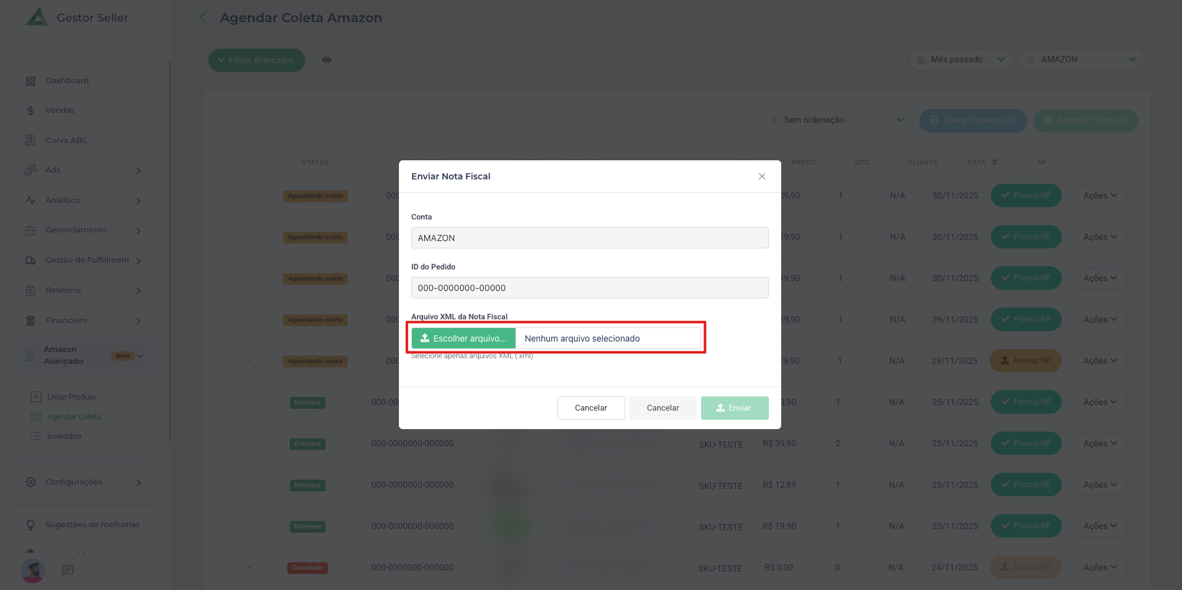Toggle the eye visibility icon near filters
Viewport: 1182px width, 590px height.
point(327,60)
